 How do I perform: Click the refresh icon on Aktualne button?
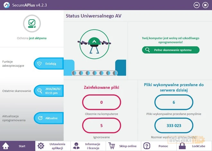[40, 118]
